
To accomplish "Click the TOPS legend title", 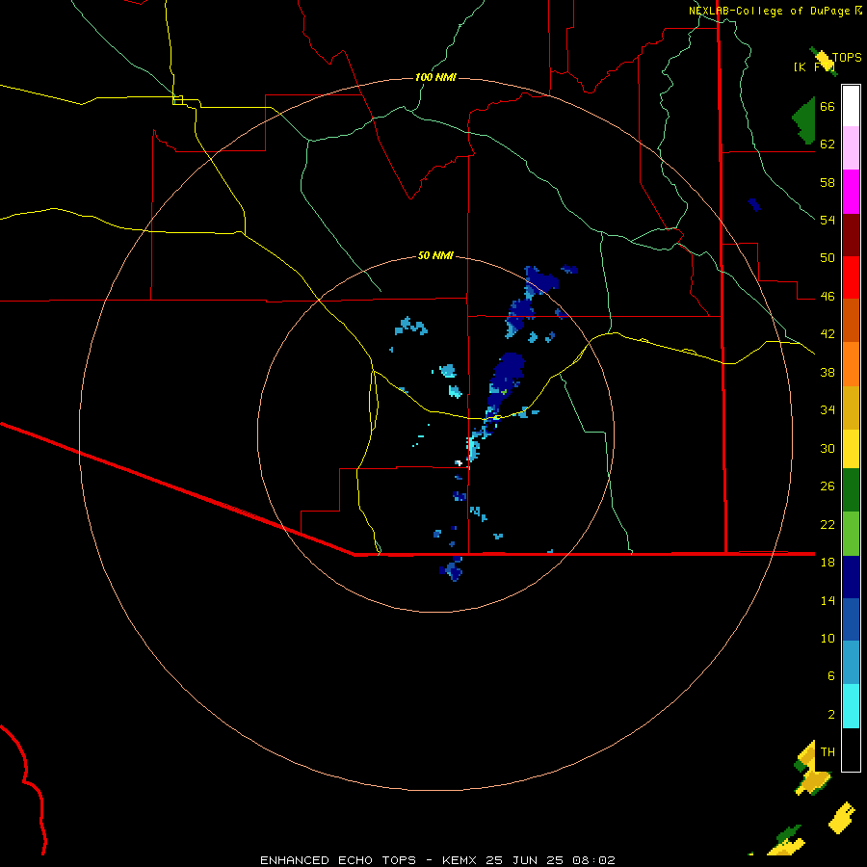I will [847, 58].
